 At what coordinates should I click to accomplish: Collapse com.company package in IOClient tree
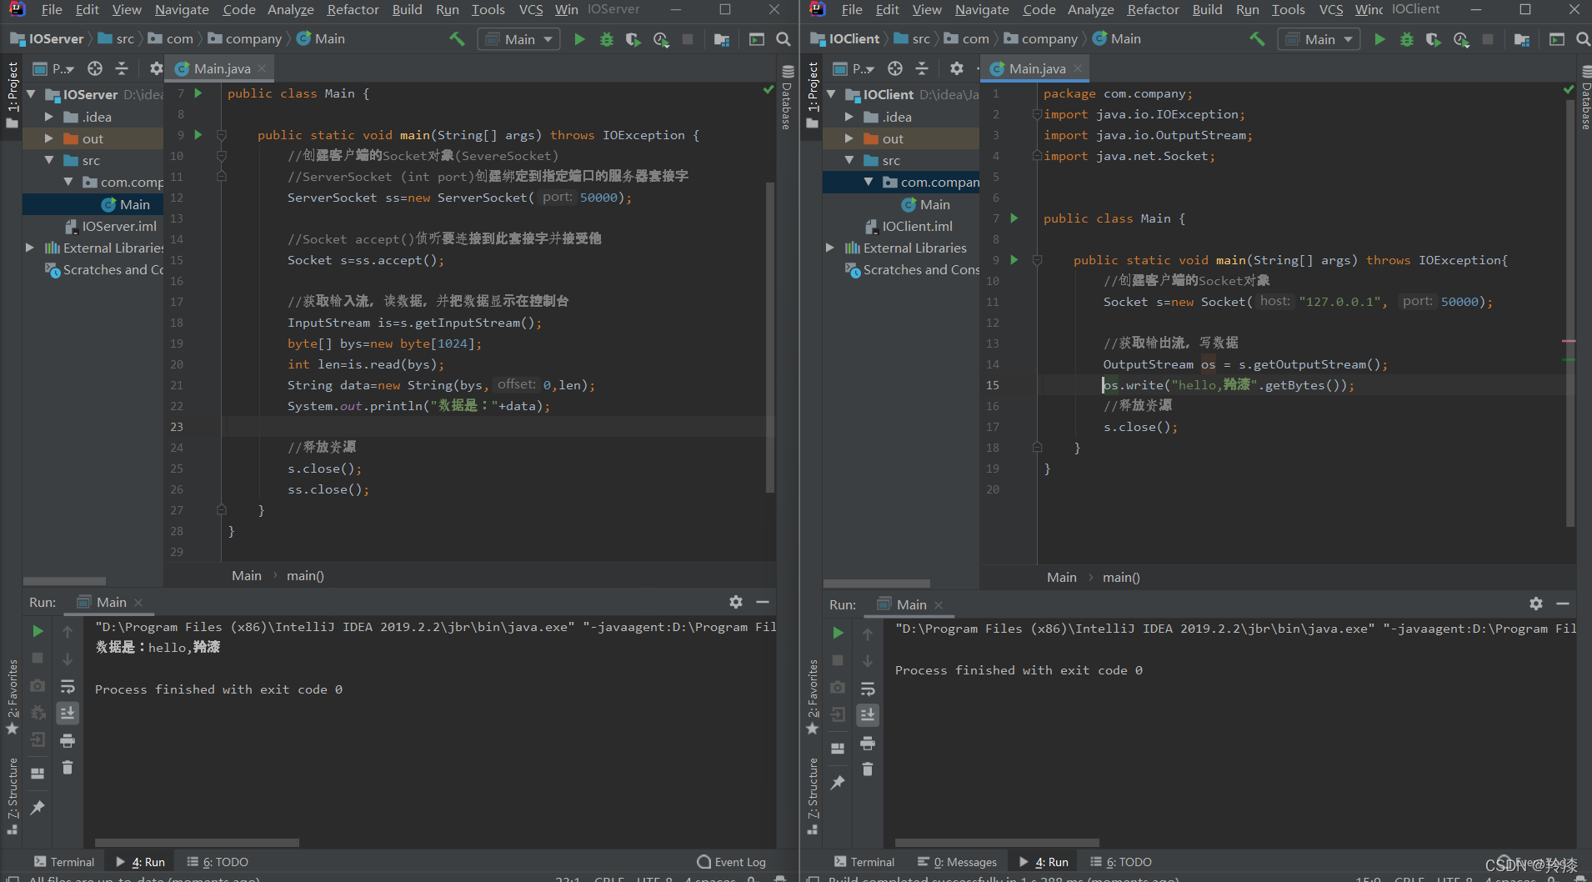(869, 182)
